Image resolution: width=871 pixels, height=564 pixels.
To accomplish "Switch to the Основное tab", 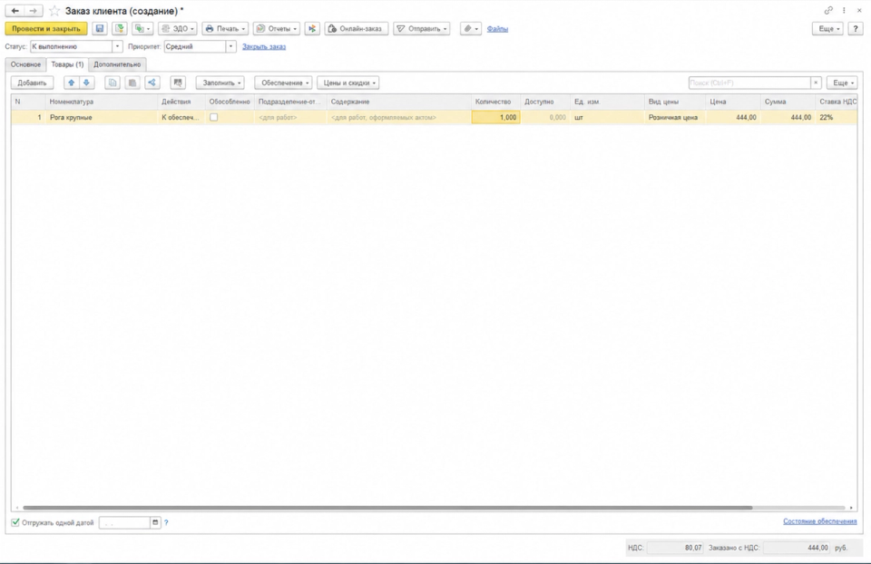I will [x=25, y=64].
